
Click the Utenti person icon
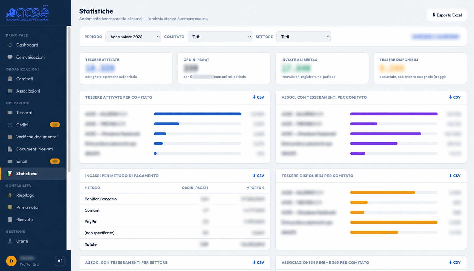(10, 241)
